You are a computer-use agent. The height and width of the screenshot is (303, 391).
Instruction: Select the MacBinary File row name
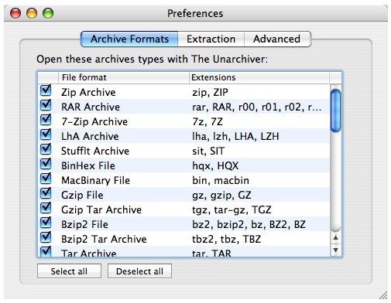(x=96, y=180)
